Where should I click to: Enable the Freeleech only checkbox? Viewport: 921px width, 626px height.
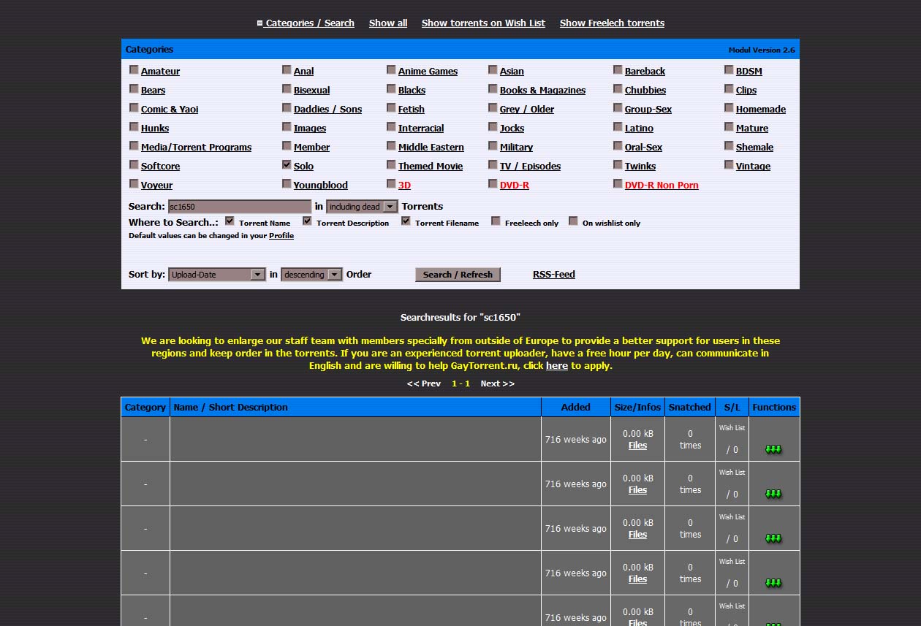(x=496, y=221)
